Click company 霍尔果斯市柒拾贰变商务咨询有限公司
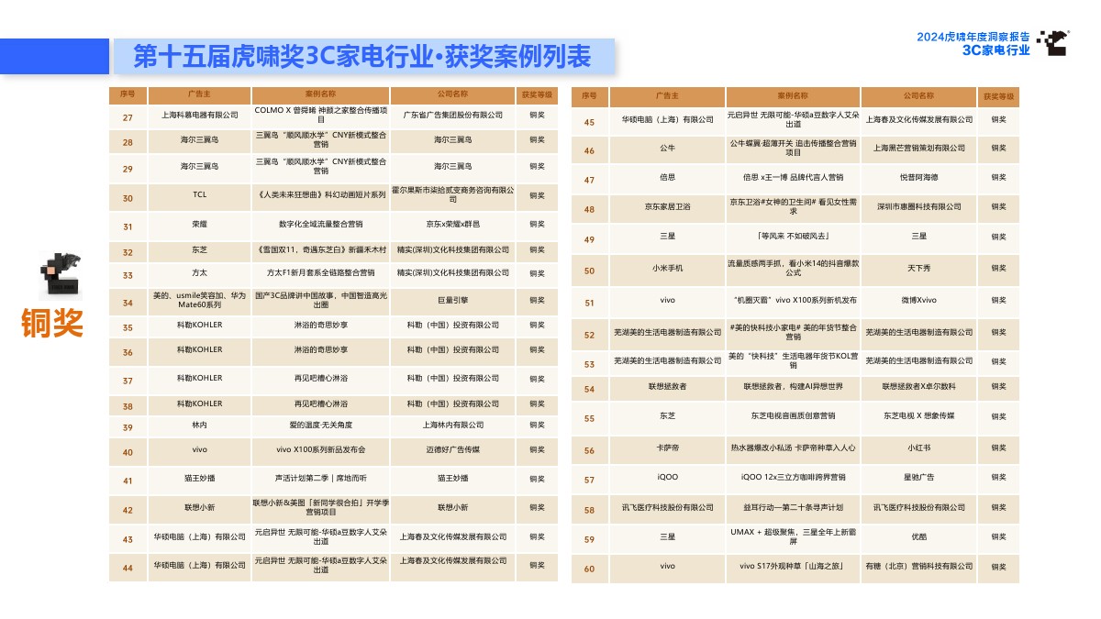The height and width of the screenshot is (619, 1101). tap(453, 195)
